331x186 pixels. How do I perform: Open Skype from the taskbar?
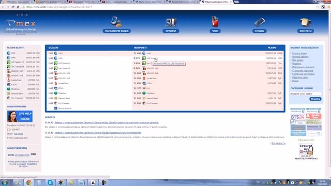coord(50,182)
